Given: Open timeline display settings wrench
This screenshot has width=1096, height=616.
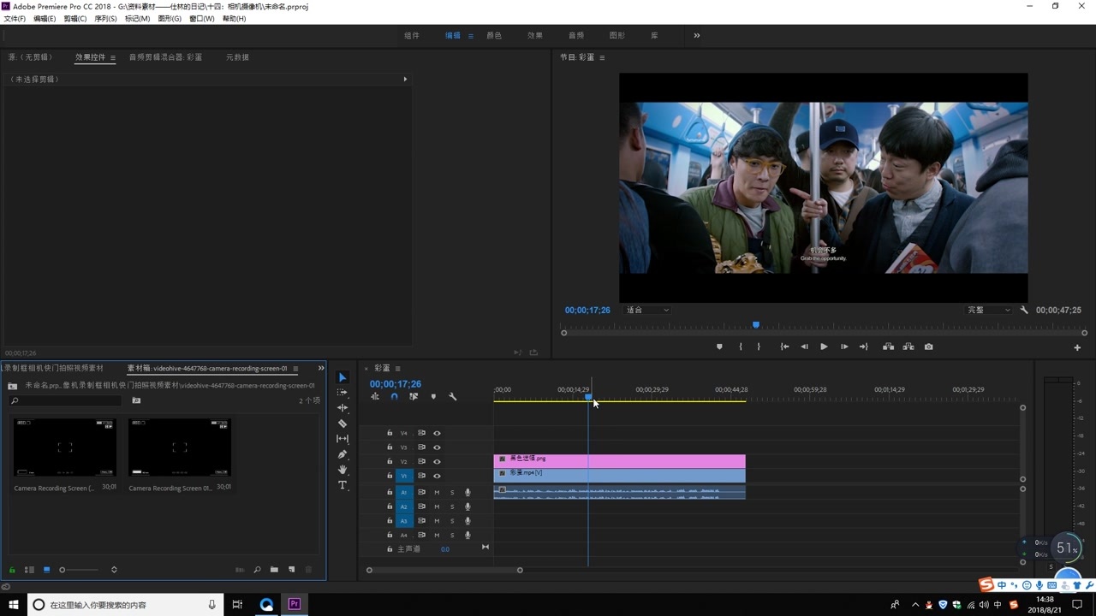Looking at the screenshot, I should click(453, 396).
